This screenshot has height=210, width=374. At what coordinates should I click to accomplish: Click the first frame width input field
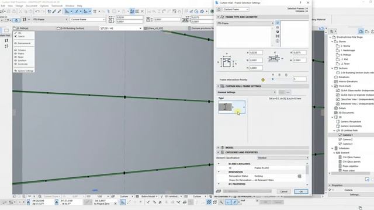coord(256,52)
